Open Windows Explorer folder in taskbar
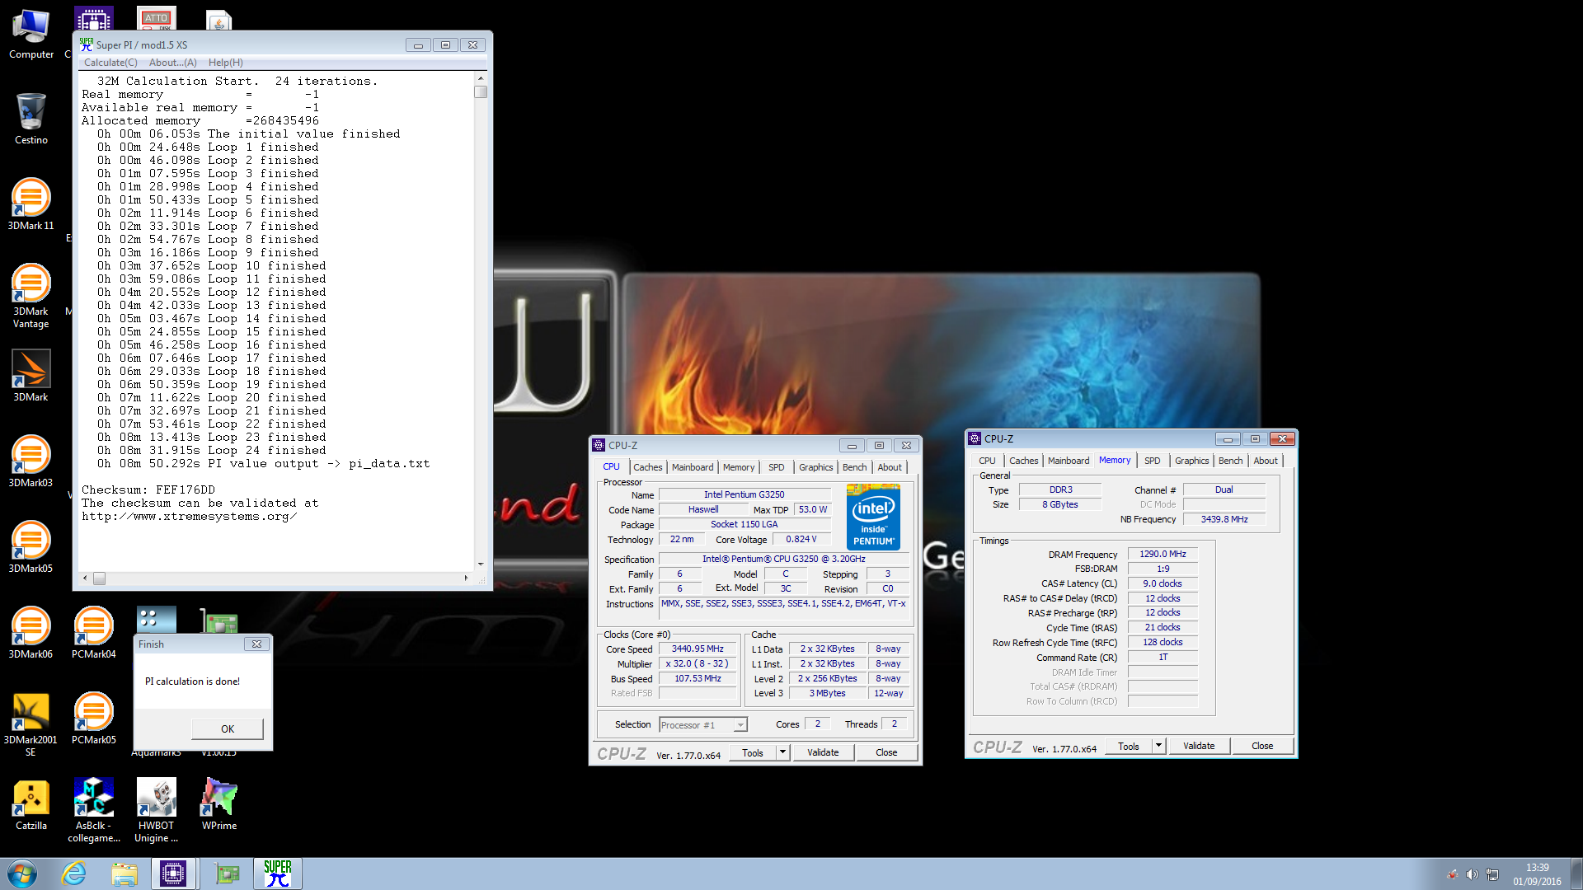The image size is (1583, 890). pyautogui.click(x=124, y=874)
